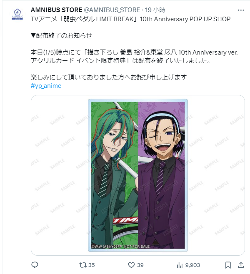This screenshot has width=250, height=274.
Task: Open the acrylic card sample image
Action: pyautogui.click(x=138, y=175)
